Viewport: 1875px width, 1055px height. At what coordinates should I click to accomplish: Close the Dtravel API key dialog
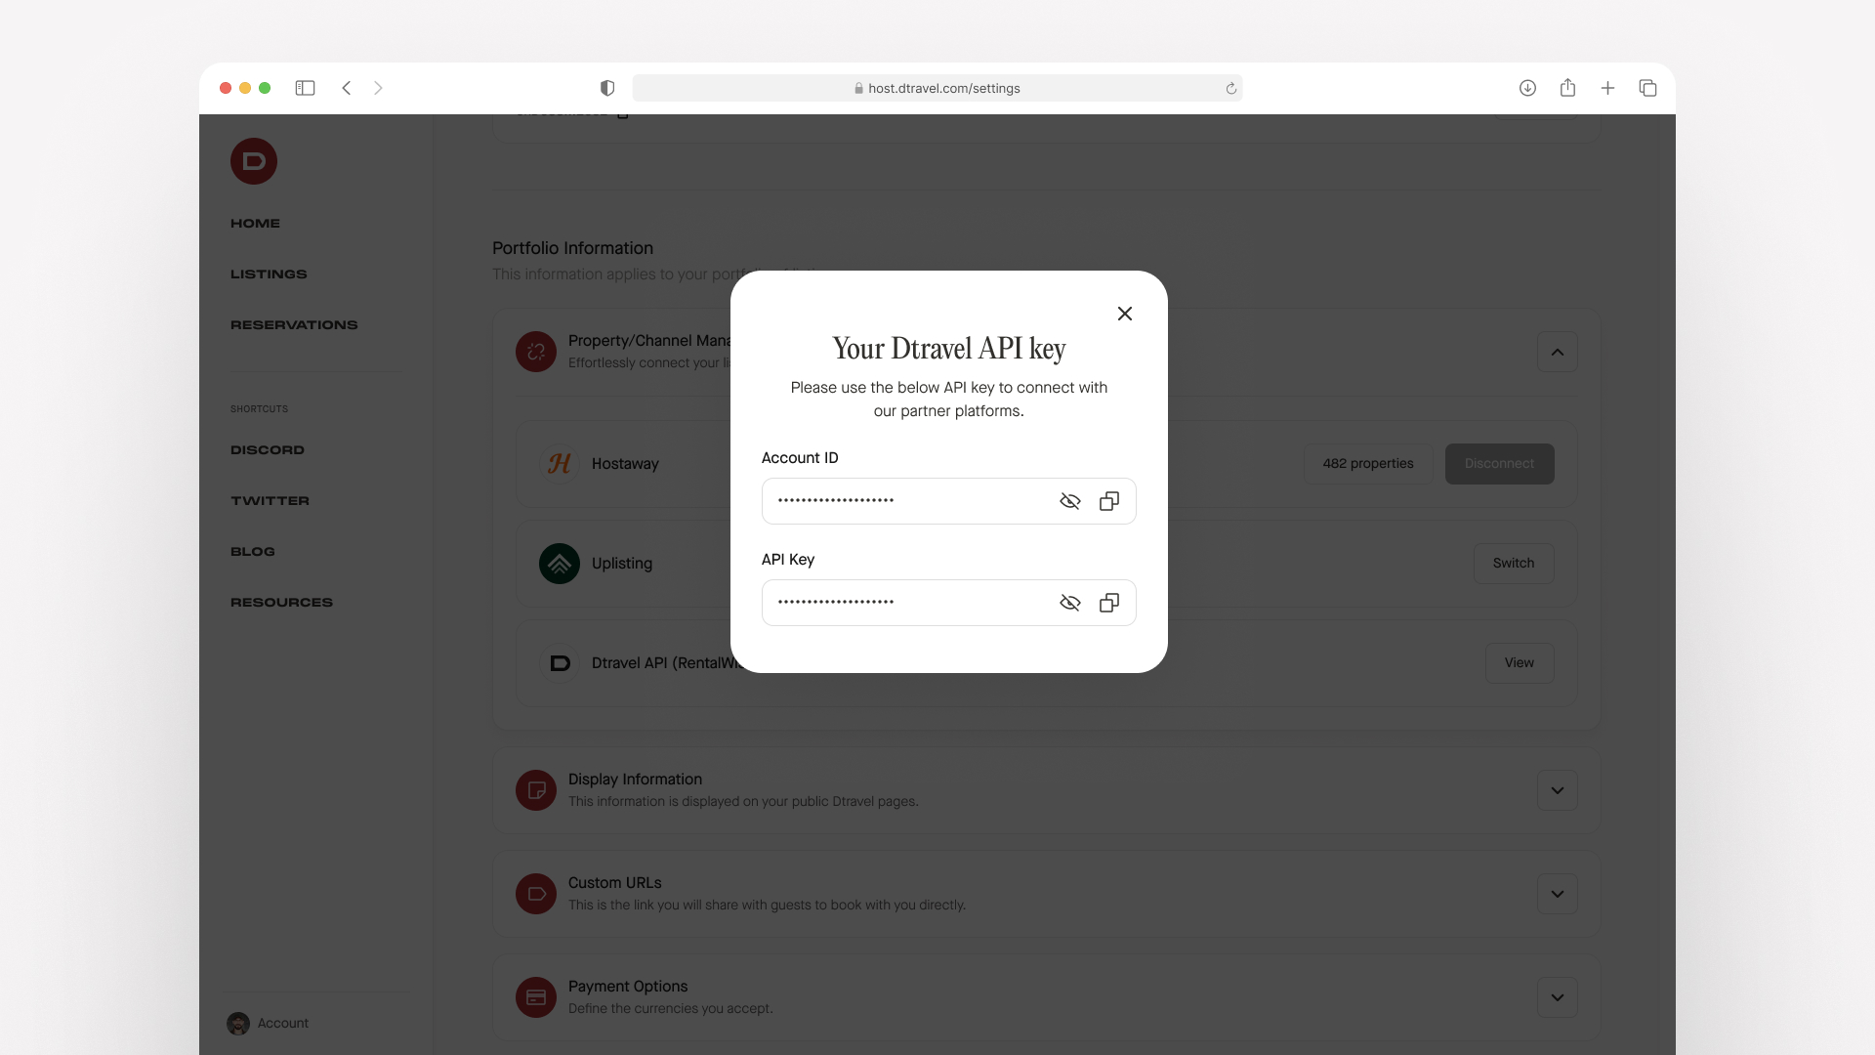[1125, 314]
